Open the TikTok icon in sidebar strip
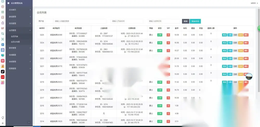Image resolution: width=260 pixels, height=127 pixels. point(3,72)
